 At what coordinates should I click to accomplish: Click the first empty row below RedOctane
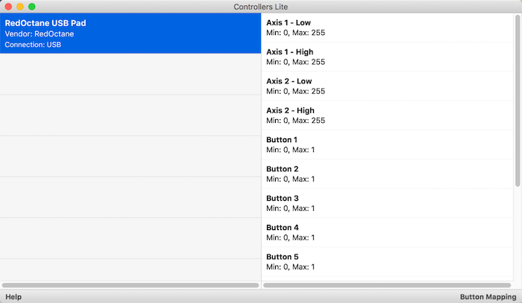(x=130, y=74)
